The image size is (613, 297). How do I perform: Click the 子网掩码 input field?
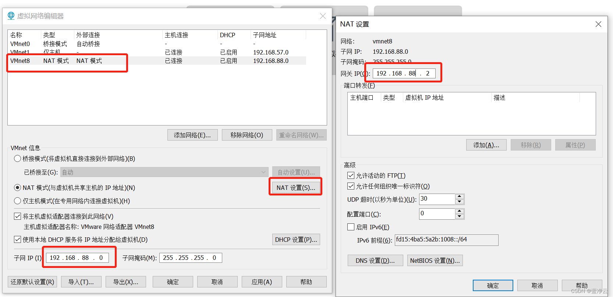[191, 258]
